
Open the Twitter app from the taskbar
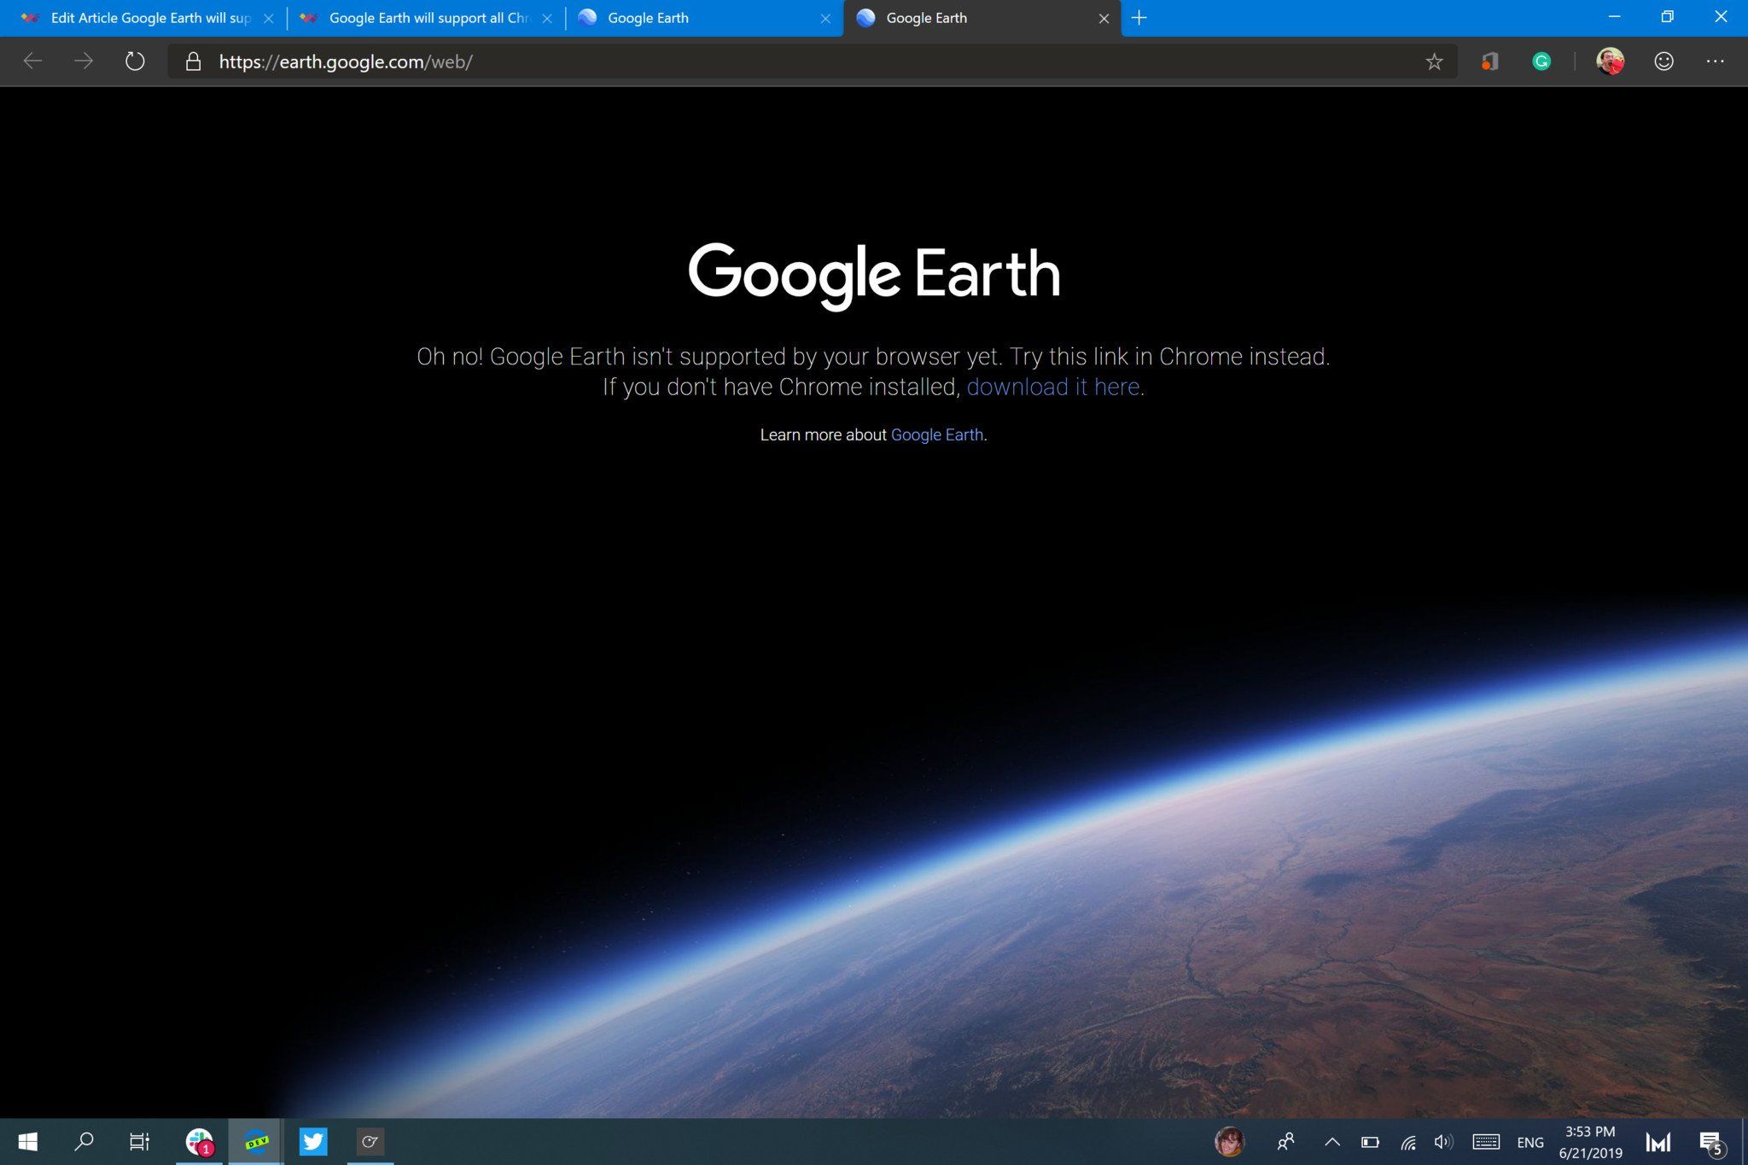[x=312, y=1141]
